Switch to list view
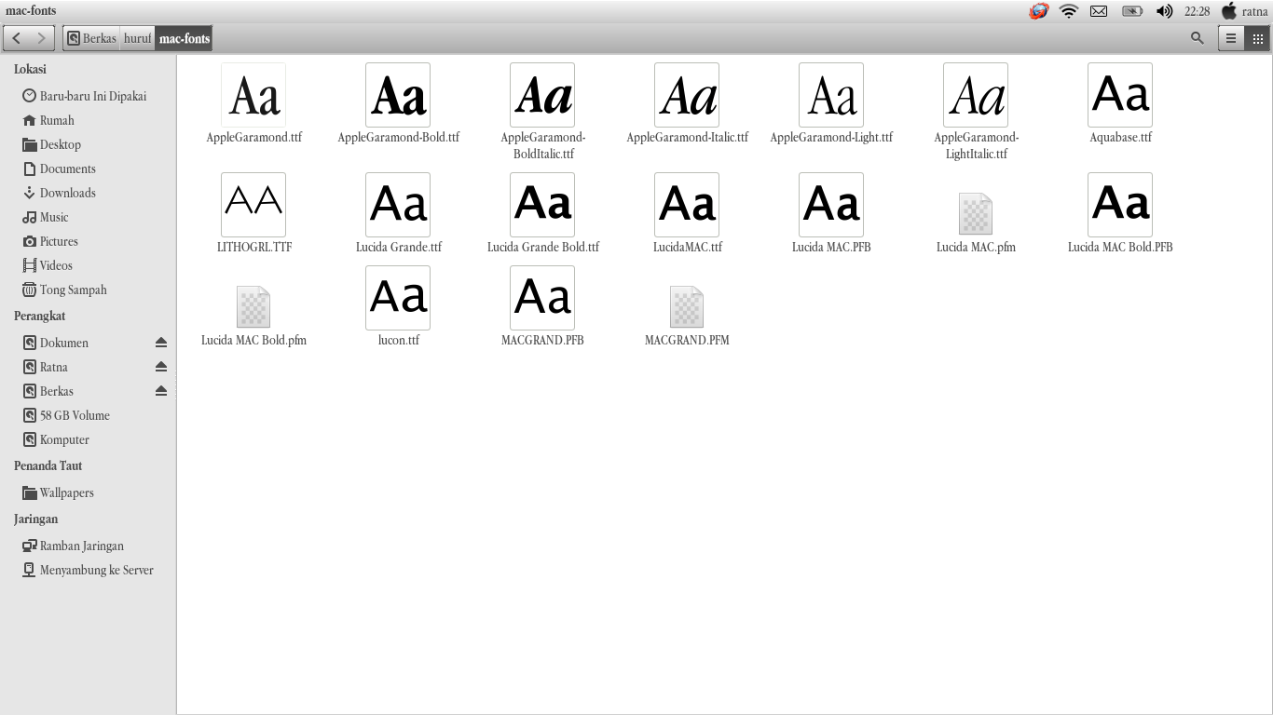This screenshot has height=715, width=1273. click(1231, 38)
